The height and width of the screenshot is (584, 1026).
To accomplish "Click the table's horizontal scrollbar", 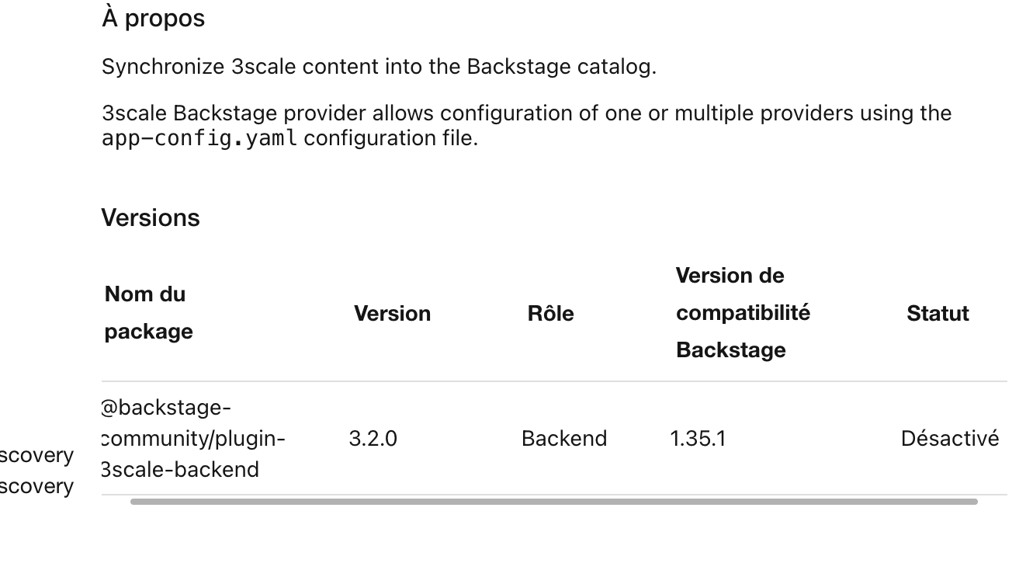I will [x=553, y=502].
